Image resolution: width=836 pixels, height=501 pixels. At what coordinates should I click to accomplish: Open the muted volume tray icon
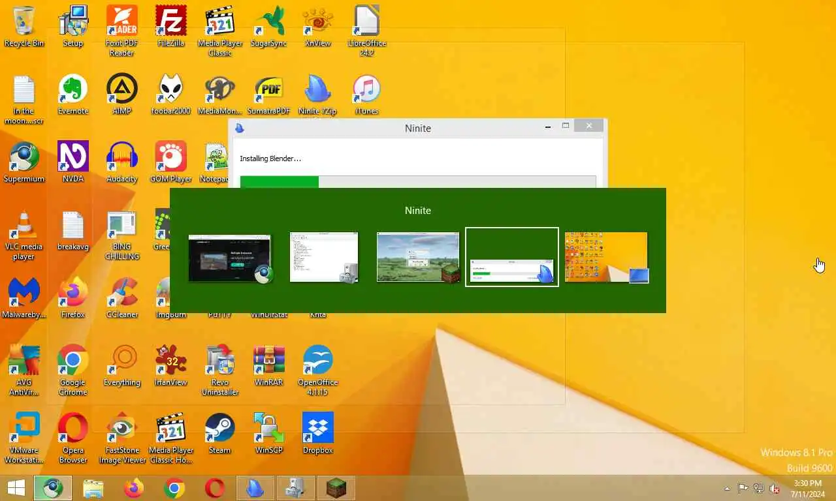coord(775,489)
